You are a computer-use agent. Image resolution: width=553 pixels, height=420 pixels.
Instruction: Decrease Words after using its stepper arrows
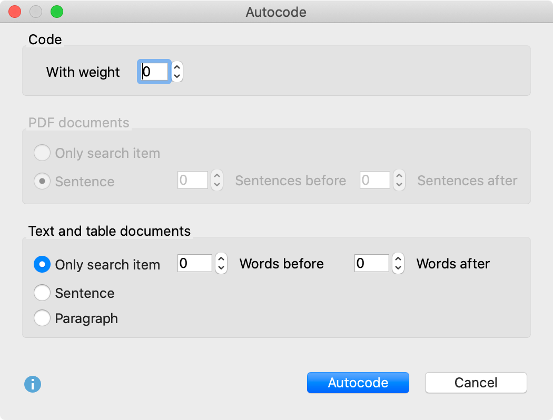pyautogui.click(x=398, y=267)
